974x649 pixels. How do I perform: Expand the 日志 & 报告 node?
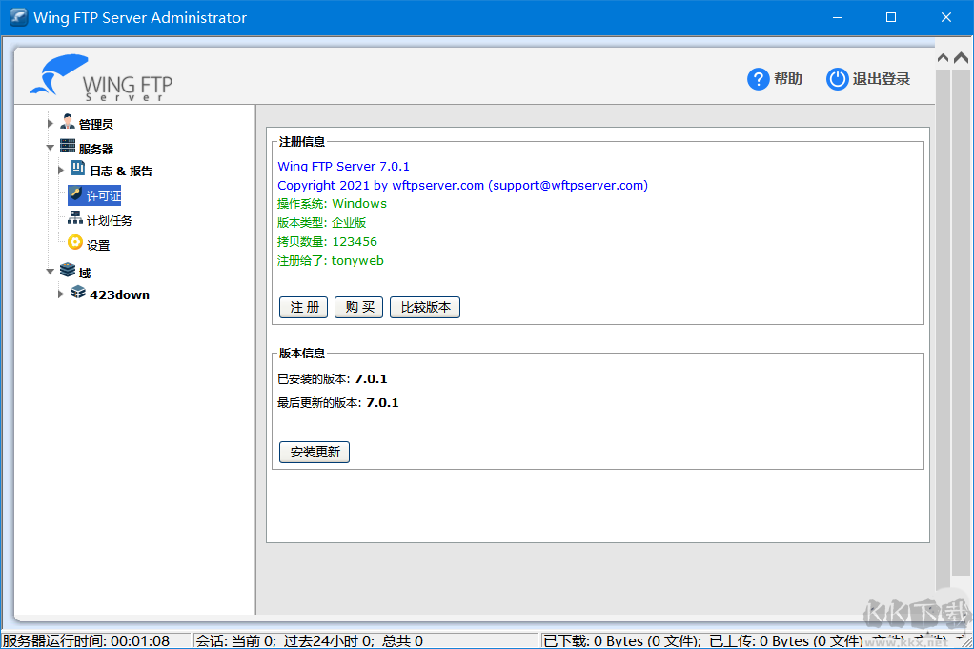60,170
